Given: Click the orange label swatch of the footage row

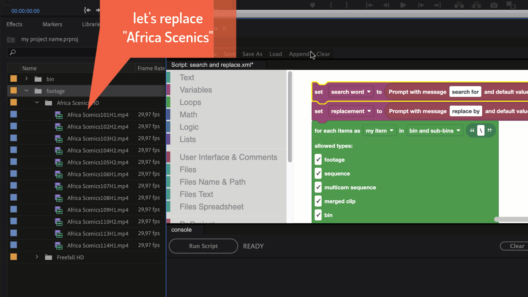Looking at the screenshot, I should [13, 90].
